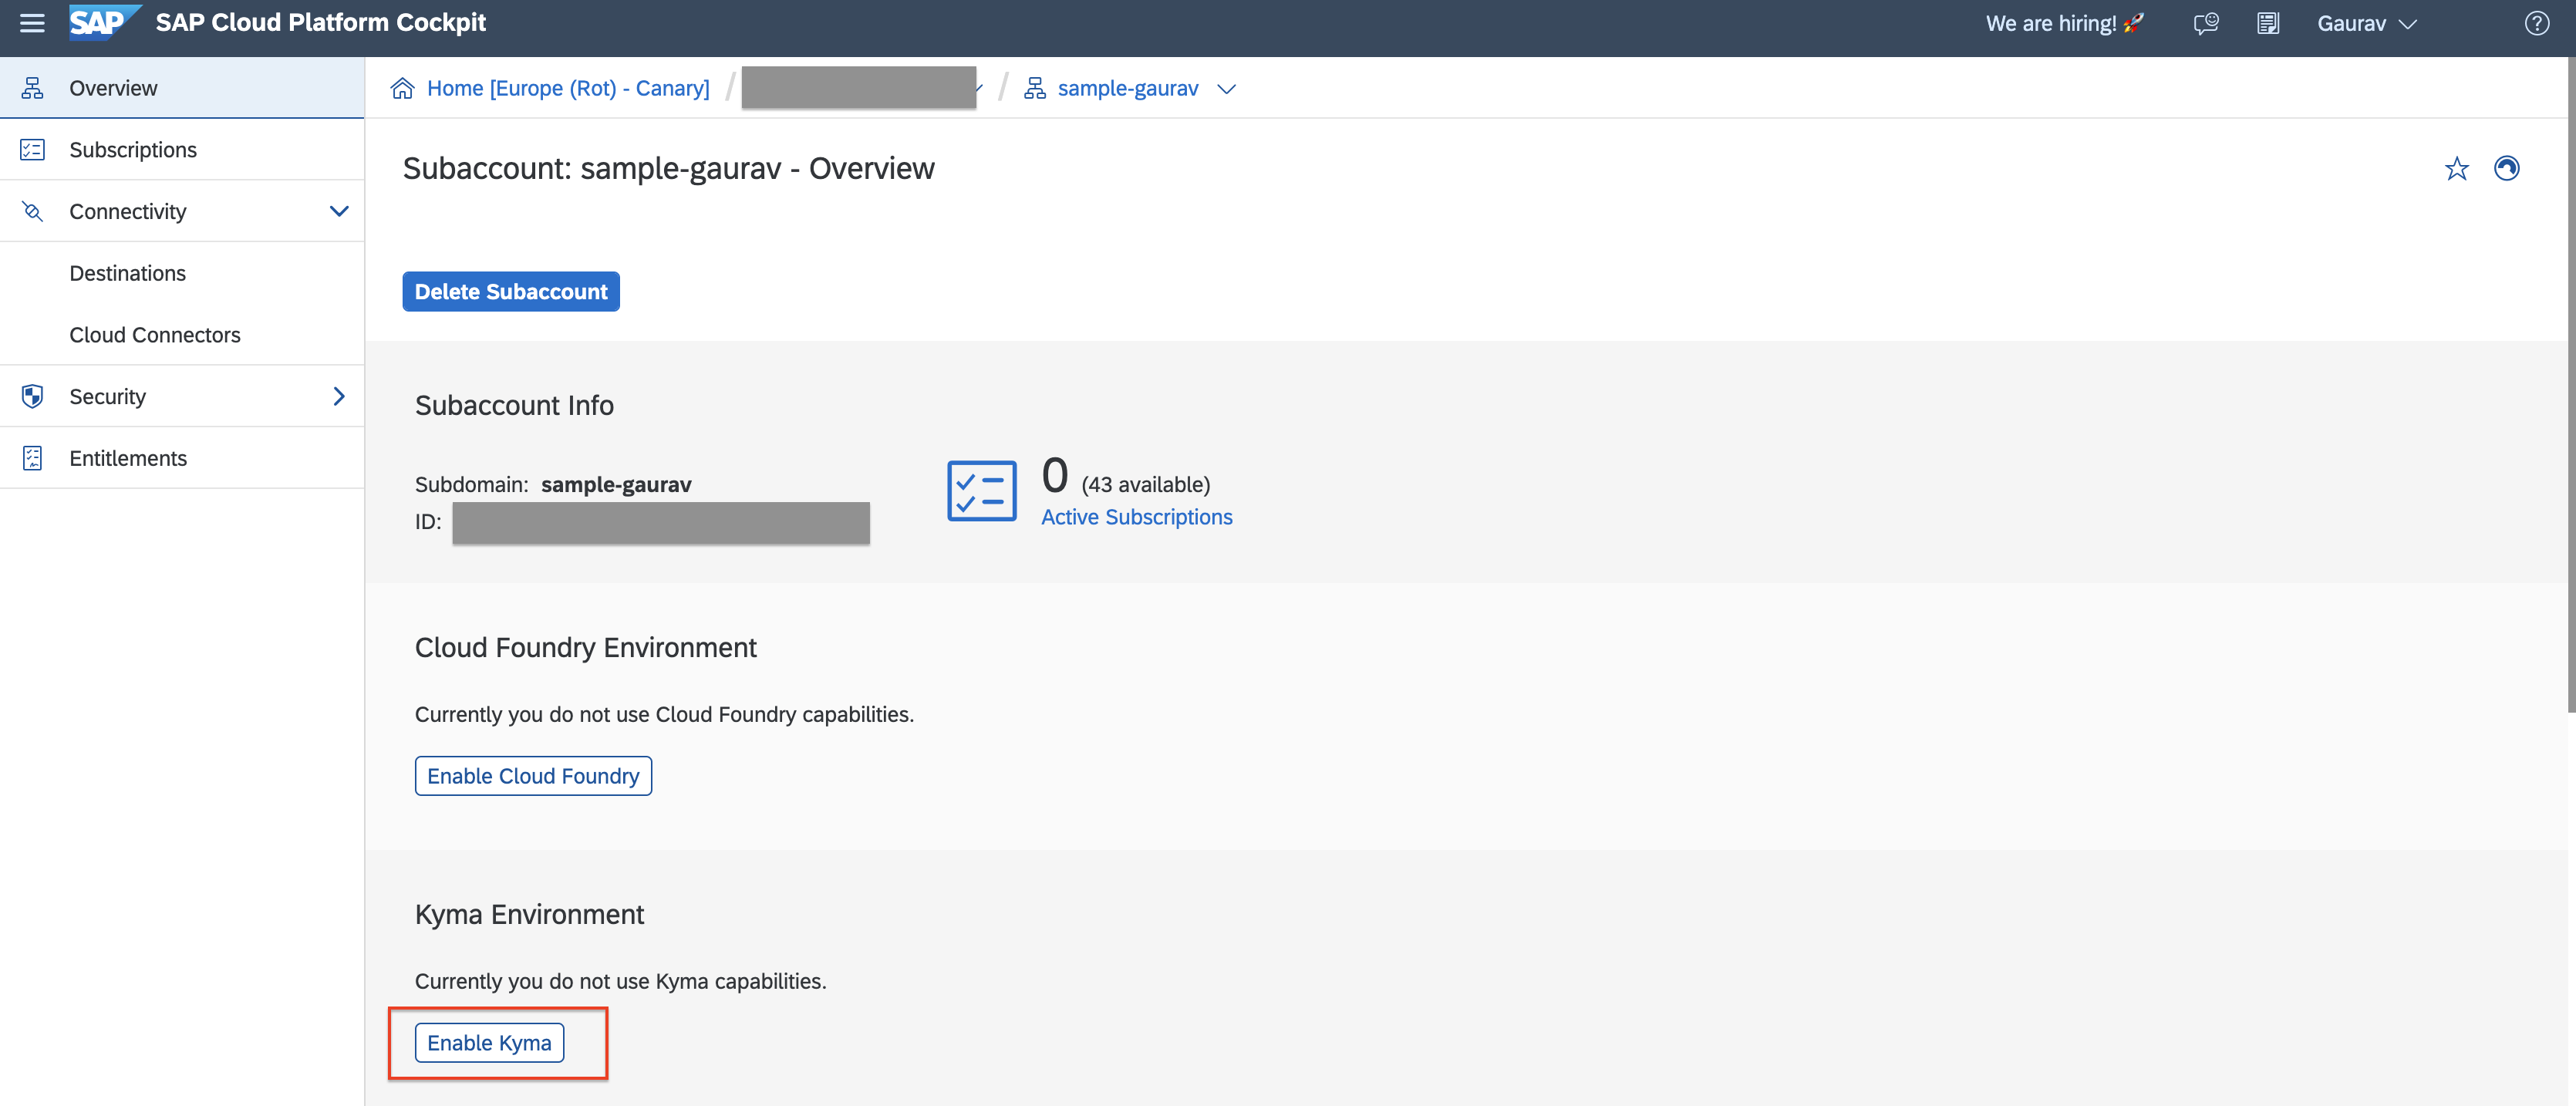Expand the Security section arrow
This screenshot has width=2576, height=1106.
click(339, 396)
